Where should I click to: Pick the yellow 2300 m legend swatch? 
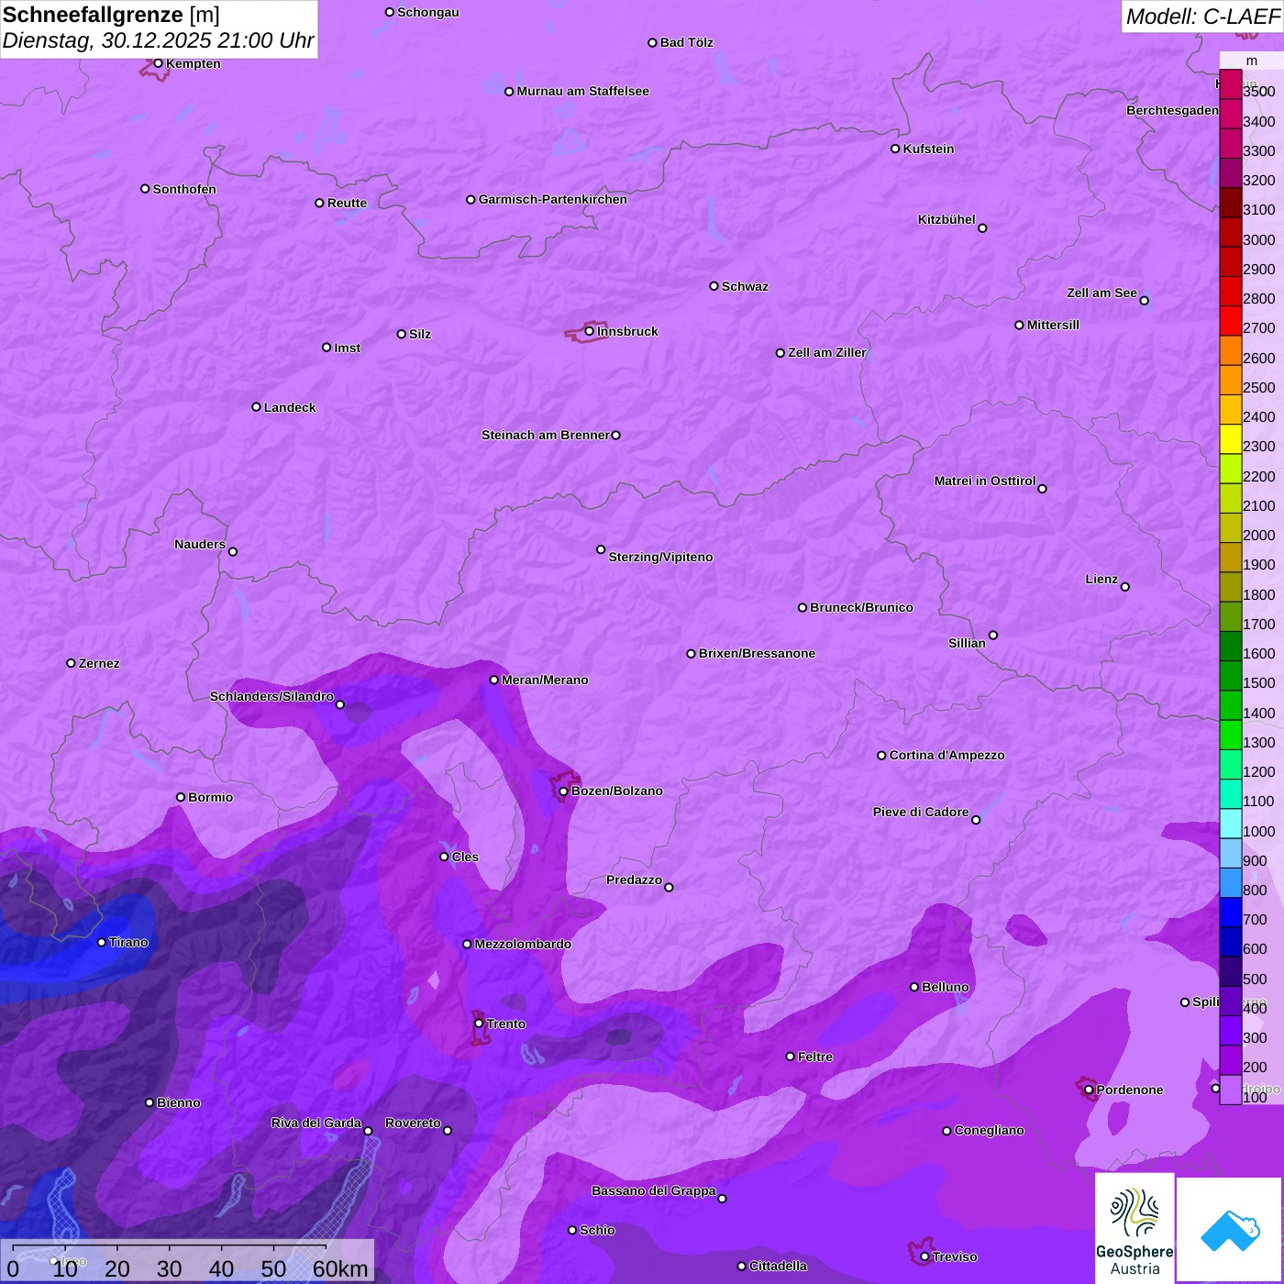pyautogui.click(x=1231, y=439)
